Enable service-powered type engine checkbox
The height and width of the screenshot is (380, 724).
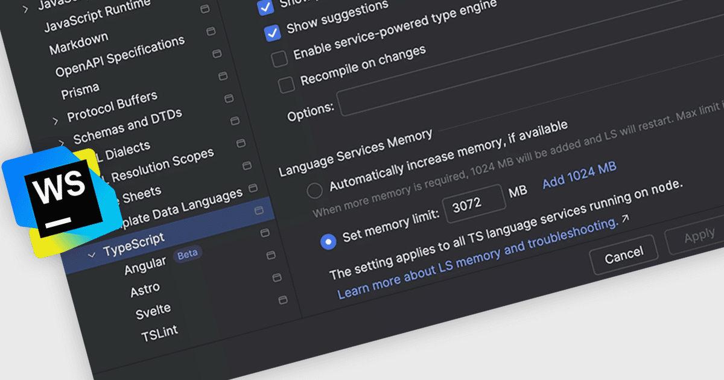279,59
